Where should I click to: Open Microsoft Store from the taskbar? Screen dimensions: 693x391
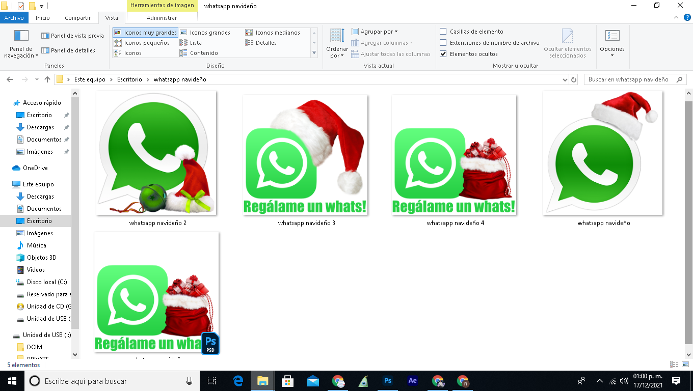pyautogui.click(x=287, y=381)
